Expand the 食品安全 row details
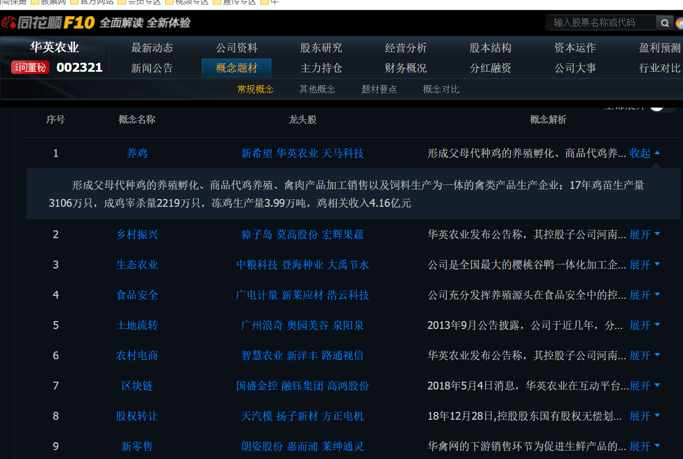 (645, 295)
